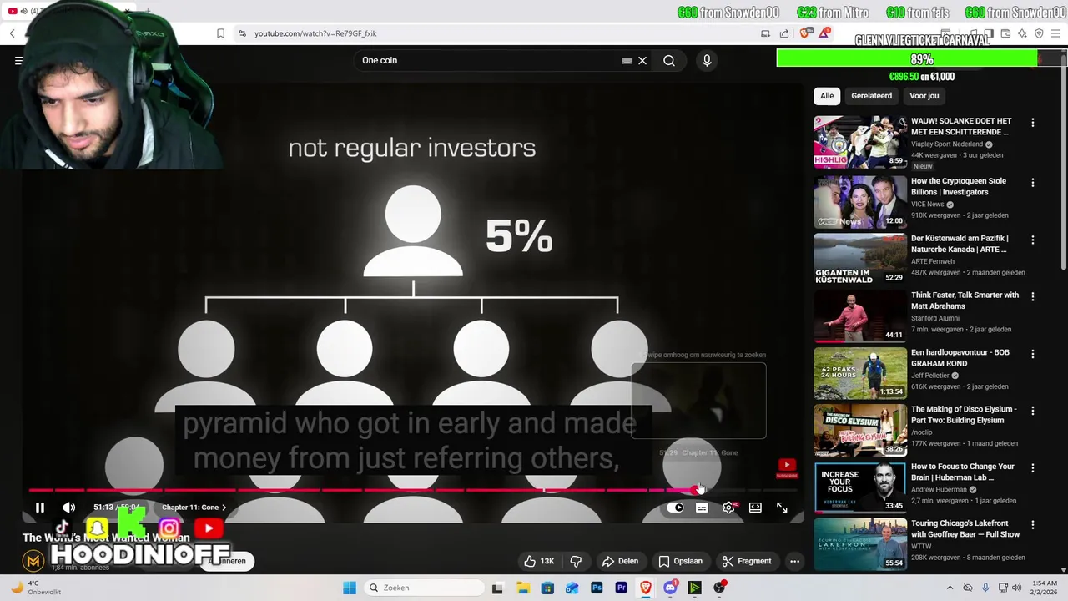Focus the YouTube search field with 'One coin'
This screenshot has width=1068, height=601.
(488, 60)
